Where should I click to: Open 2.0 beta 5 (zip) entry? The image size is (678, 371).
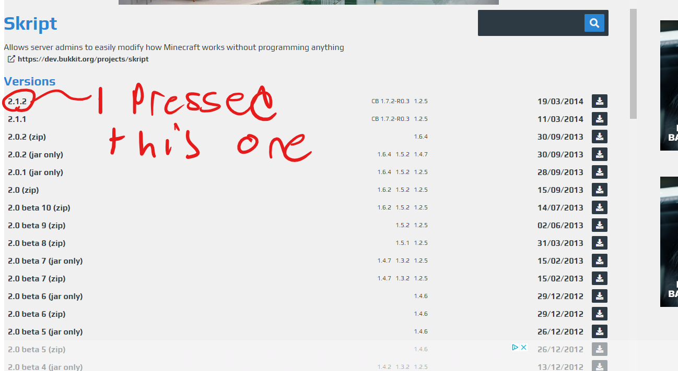coord(37,349)
